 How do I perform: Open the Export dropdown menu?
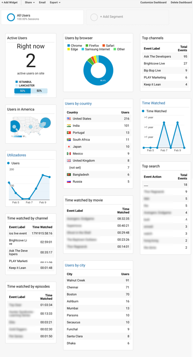coord(55,2)
